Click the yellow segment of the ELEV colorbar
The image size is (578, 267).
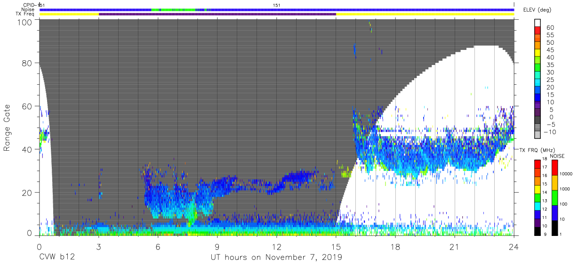[538, 53]
